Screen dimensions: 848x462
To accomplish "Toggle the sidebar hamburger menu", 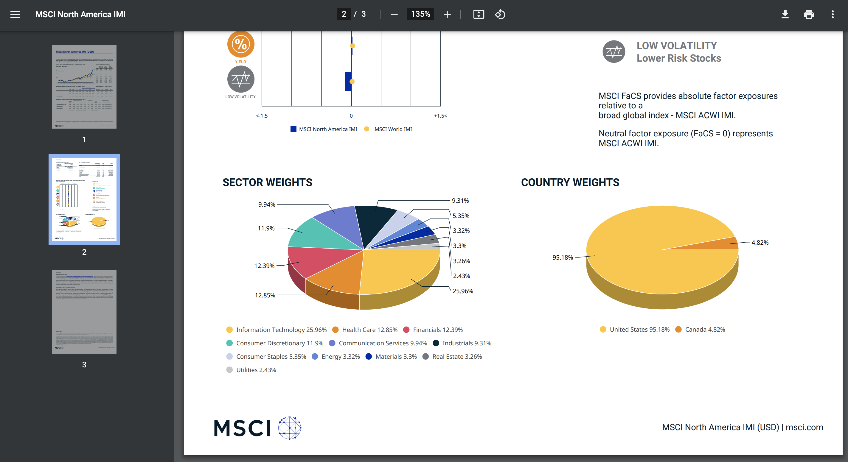I will coord(15,14).
